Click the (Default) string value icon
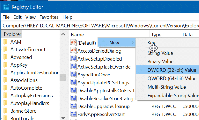199x120 pixels. point(73,43)
